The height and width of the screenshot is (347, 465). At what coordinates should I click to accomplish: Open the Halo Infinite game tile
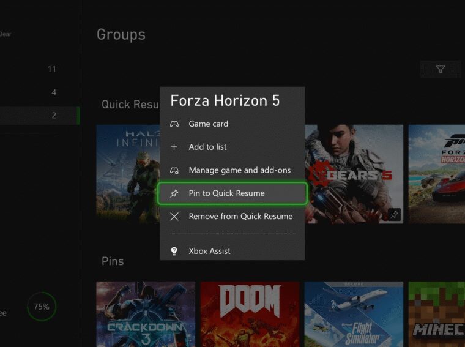click(128, 174)
